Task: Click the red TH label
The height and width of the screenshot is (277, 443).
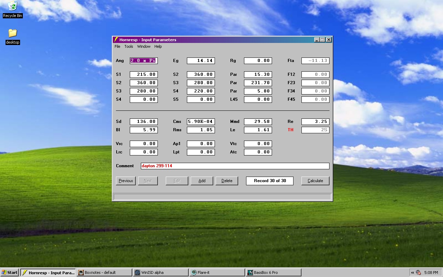Action: click(290, 130)
